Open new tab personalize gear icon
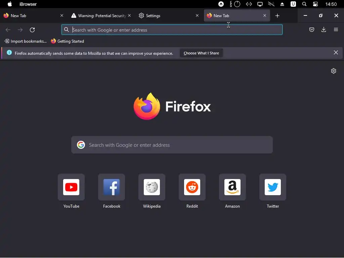 [x=334, y=71]
